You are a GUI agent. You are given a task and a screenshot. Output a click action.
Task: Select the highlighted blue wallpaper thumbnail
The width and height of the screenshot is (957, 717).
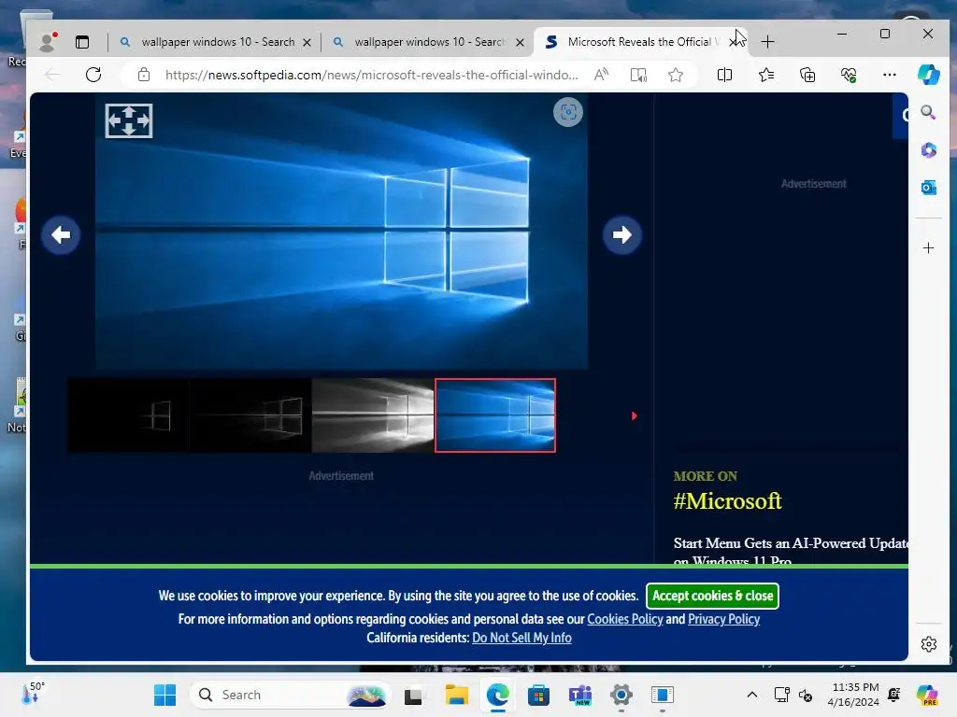(x=495, y=415)
